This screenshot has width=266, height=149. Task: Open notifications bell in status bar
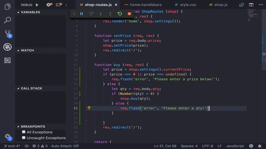259,146
